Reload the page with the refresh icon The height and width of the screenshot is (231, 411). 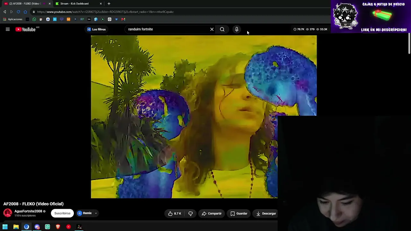click(18, 12)
